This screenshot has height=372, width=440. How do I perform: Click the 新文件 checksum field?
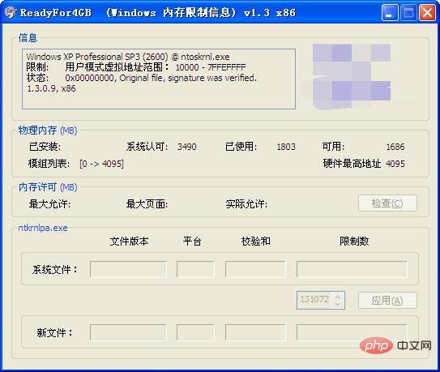click(255, 333)
